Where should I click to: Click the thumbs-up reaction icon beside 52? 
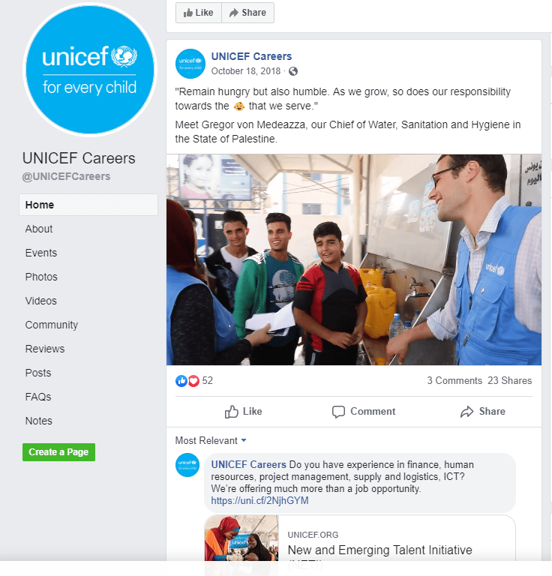tap(181, 381)
